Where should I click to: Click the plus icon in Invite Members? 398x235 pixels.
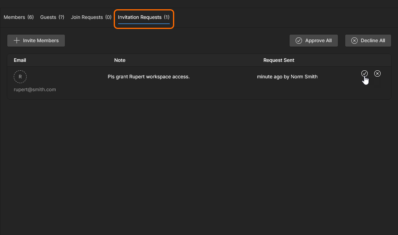click(17, 41)
